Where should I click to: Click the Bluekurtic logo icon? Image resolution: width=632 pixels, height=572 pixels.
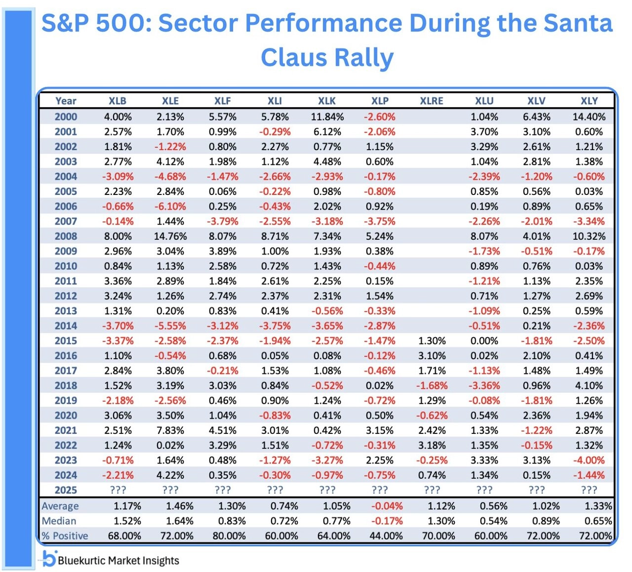49,559
